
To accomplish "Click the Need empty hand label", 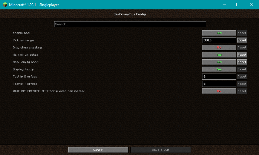I will click(x=26, y=62).
